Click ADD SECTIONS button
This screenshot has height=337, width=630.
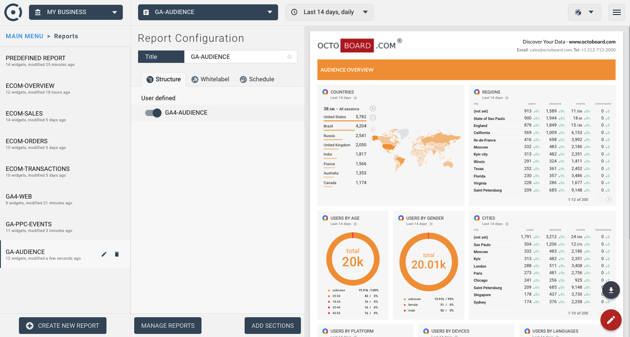(273, 326)
